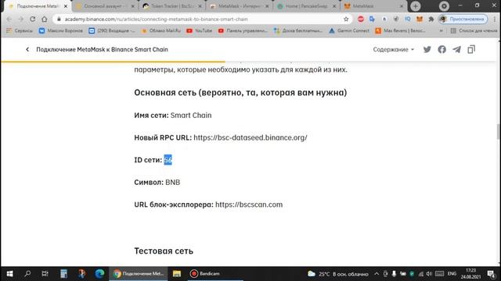Click the RPC URL bsc-dataseed.binance.org
Viewport: 501px width, 281px height.
pyautogui.click(x=250, y=137)
